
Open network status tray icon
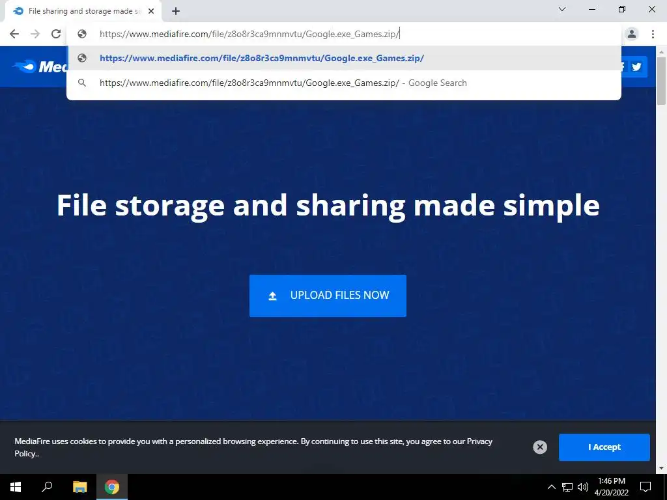[x=567, y=487]
